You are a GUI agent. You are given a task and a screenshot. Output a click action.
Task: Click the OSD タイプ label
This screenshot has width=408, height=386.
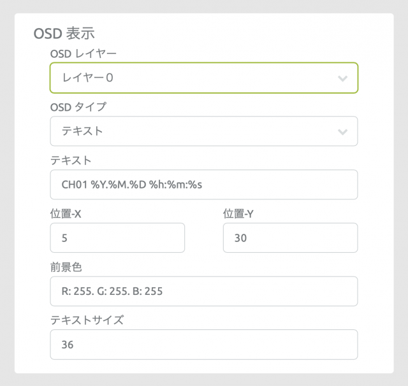click(78, 107)
